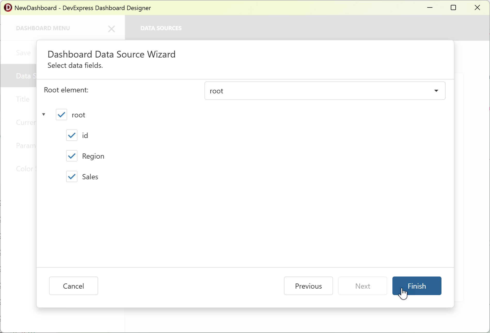Select the Dashboard Menu header
Viewport: 490px width, 333px height.
43,28
